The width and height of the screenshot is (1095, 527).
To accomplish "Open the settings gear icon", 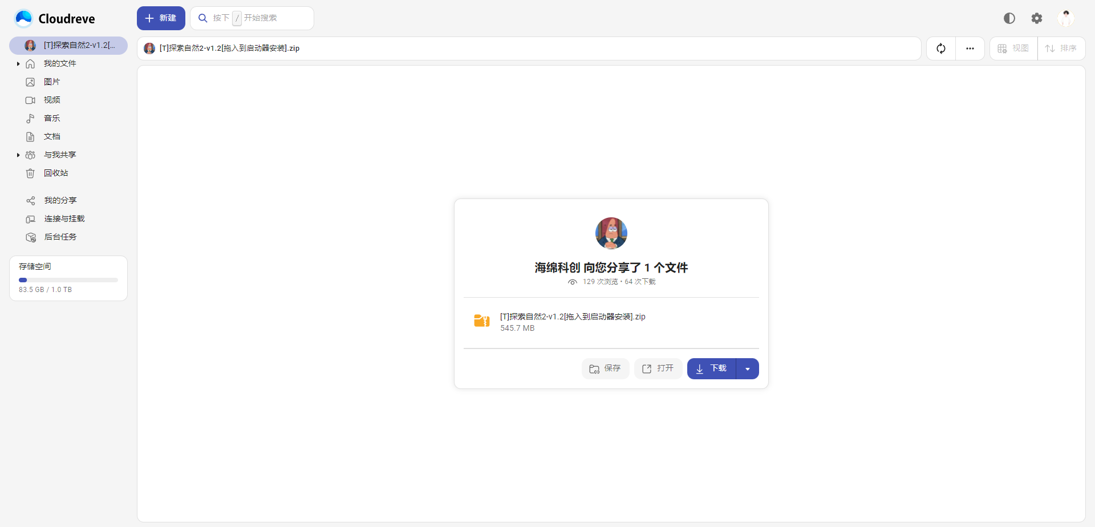I will click(x=1036, y=18).
